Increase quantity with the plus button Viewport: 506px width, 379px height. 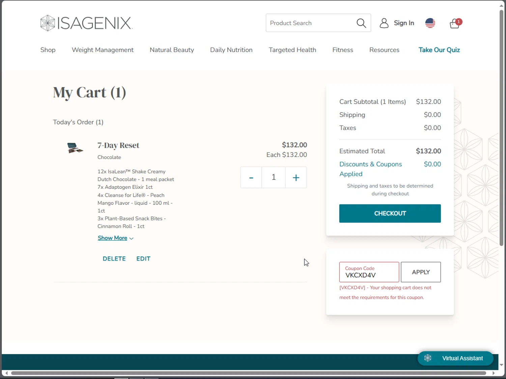click(296, 178)
